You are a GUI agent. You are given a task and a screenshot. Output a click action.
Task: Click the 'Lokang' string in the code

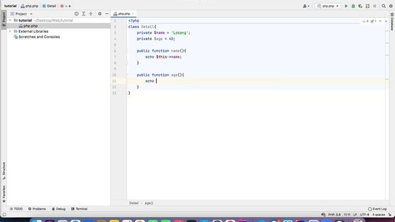[180, 33]
